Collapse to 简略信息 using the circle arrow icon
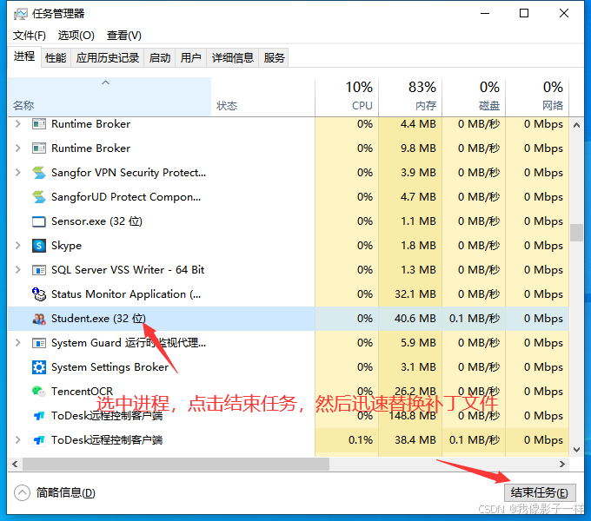Image resolution: width=591 pixels, height=521 pixels. [22, 492]
